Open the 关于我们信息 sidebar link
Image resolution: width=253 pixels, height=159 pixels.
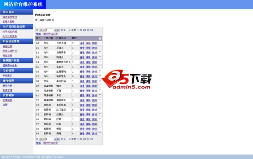point(10,36)
